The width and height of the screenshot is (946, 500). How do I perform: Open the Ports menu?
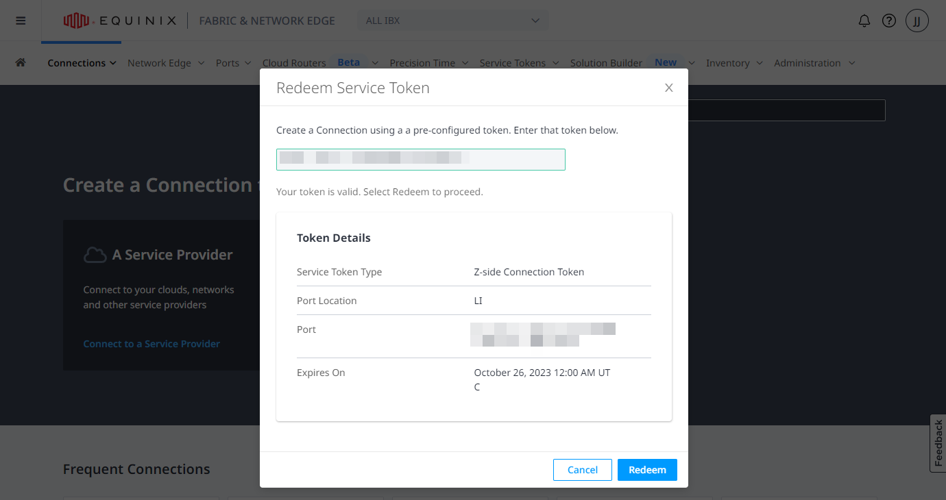233,63
